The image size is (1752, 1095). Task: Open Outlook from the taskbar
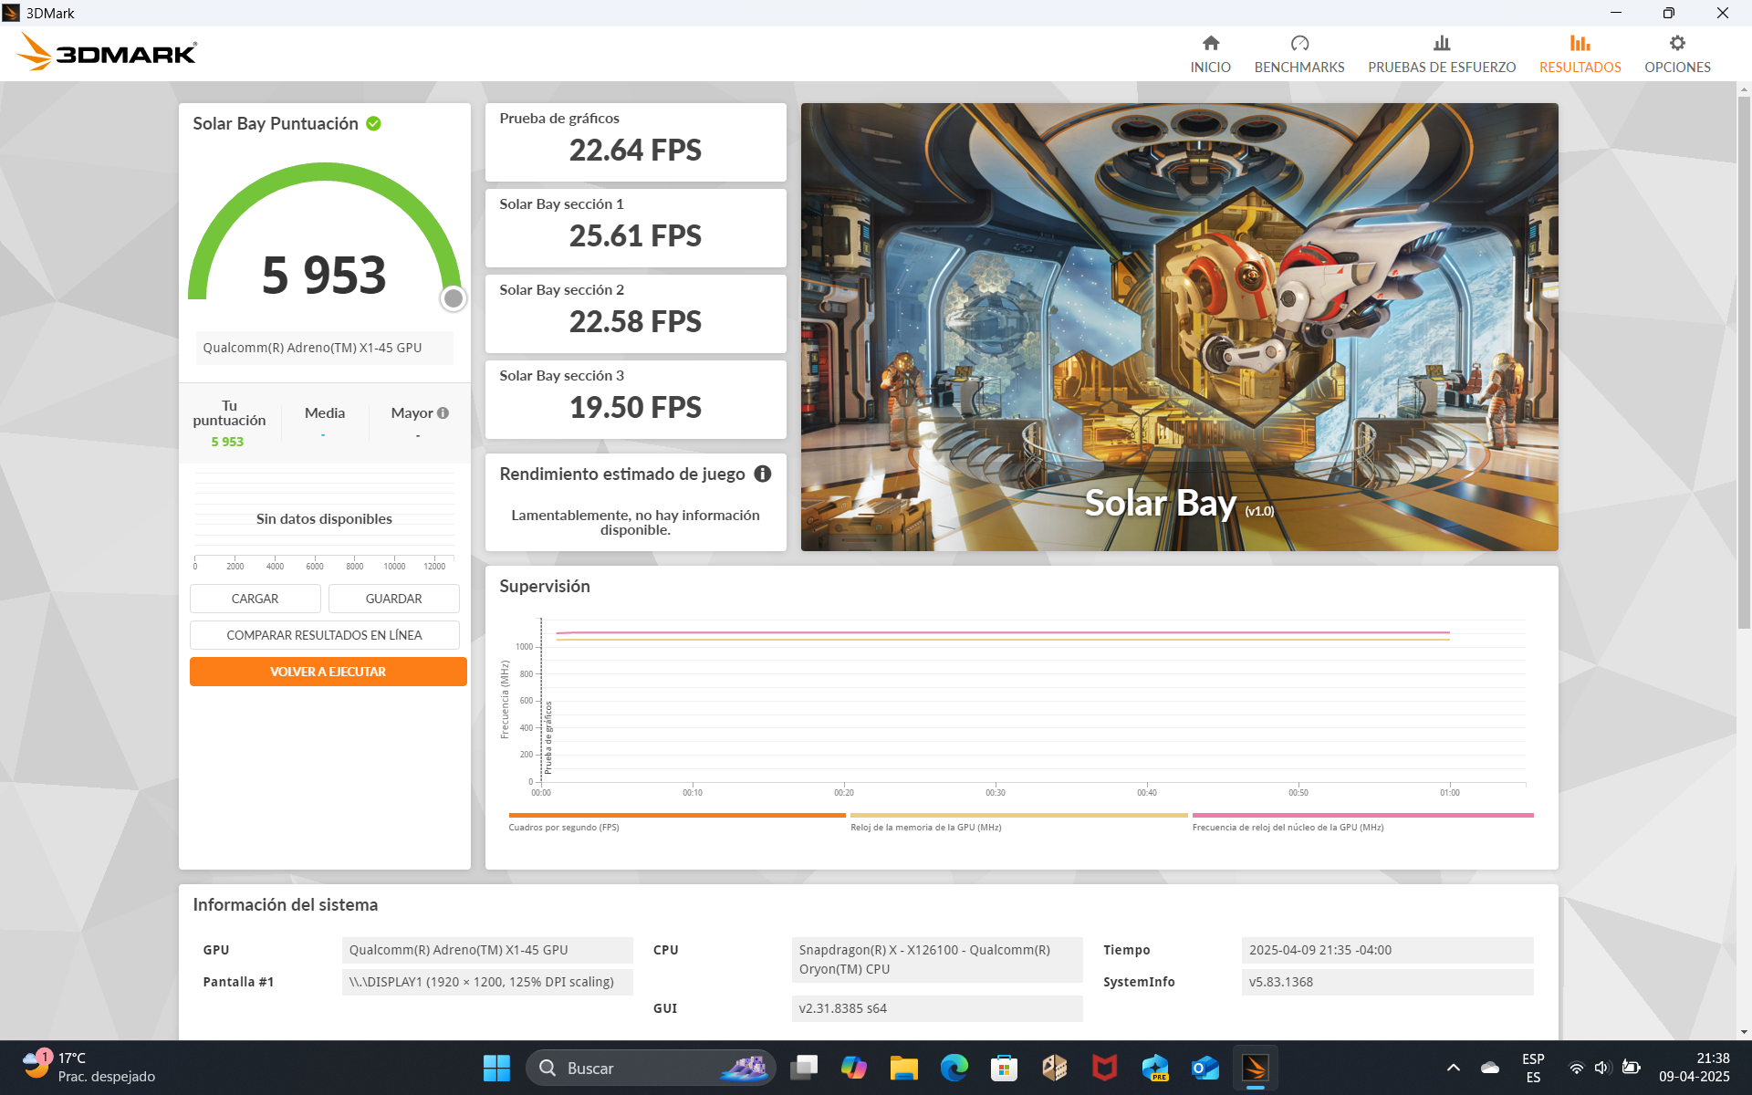click(1205, 1068)
